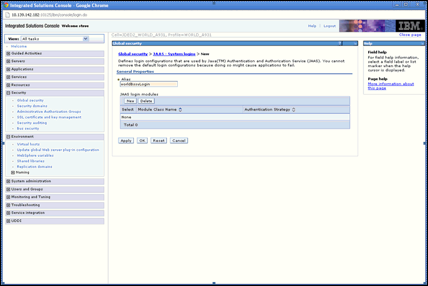Expand the Services section
Screen dimensions: 428x286
[8, 77]
